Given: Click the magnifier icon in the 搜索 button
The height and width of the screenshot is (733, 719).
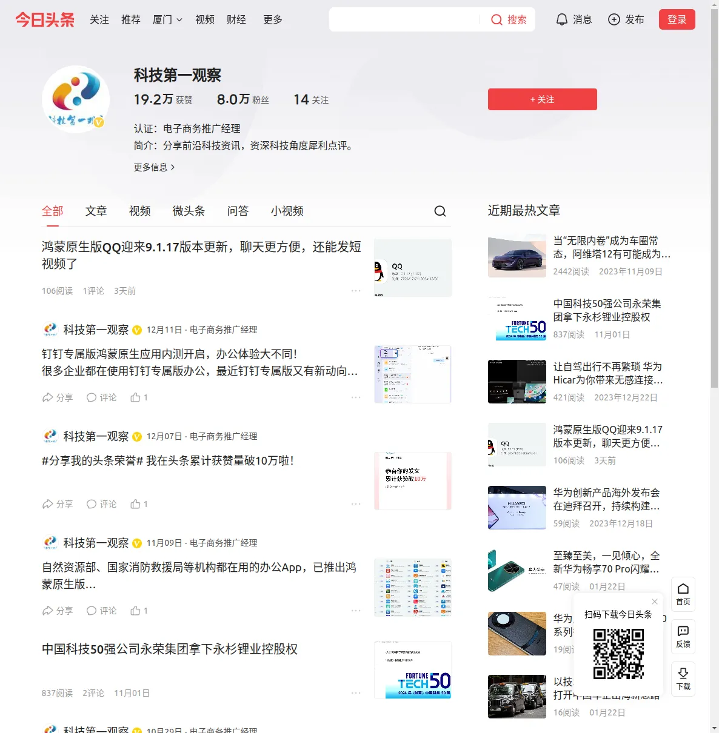Looking at the screenshot, I should click(x=497, y=20).
